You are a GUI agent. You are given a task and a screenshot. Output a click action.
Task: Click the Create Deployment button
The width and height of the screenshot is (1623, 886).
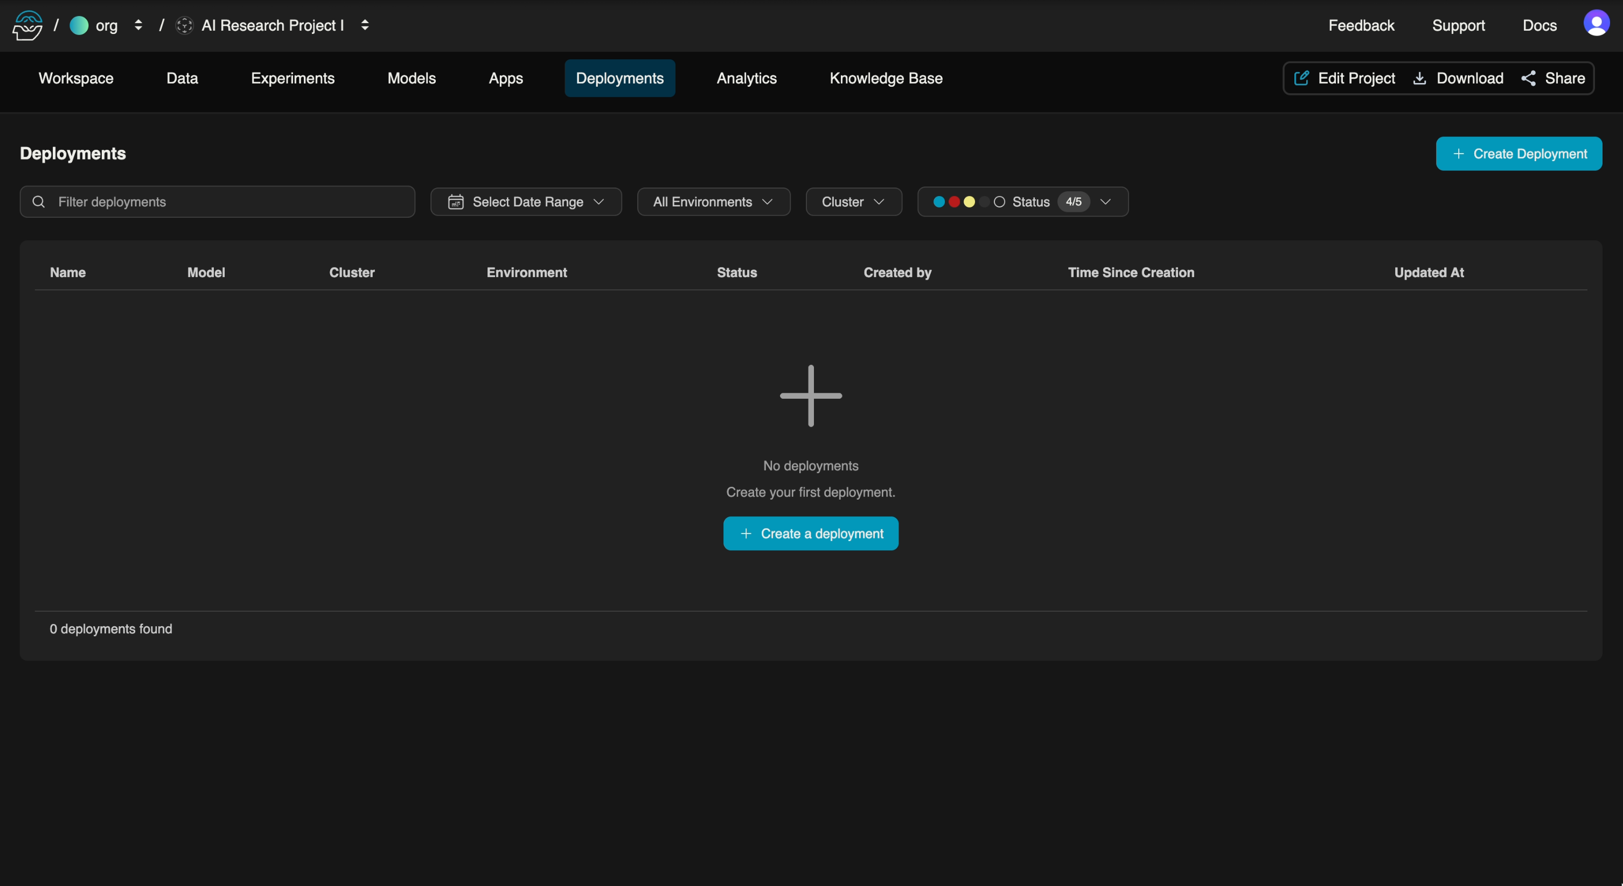pyautogui.click(x=1518, y=154)
